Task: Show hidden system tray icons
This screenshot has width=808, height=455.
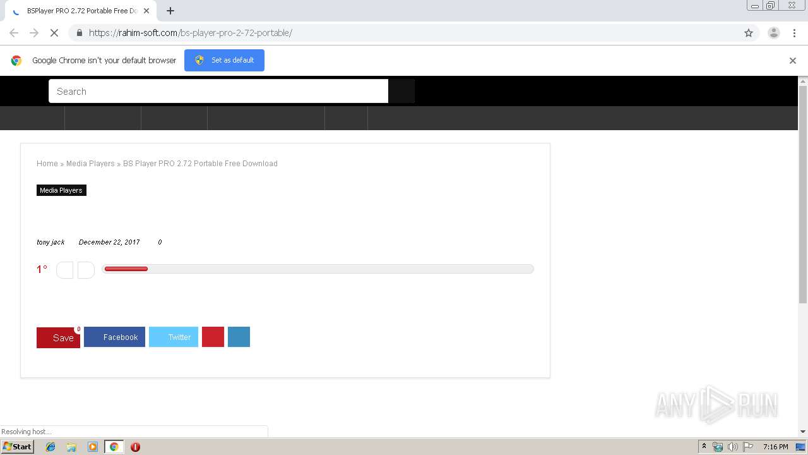Action: coord(704,447)
